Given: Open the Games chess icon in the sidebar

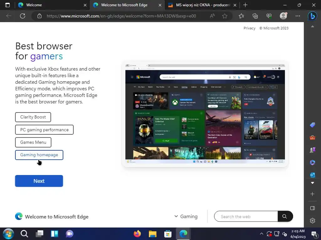Looking at the screenshot, I should pos(313,150).
